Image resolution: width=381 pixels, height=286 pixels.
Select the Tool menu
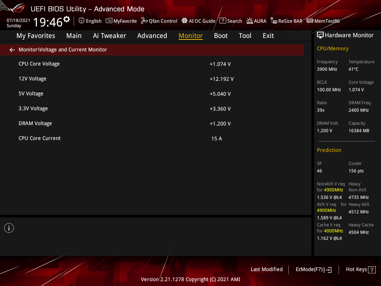click(245, 35)
